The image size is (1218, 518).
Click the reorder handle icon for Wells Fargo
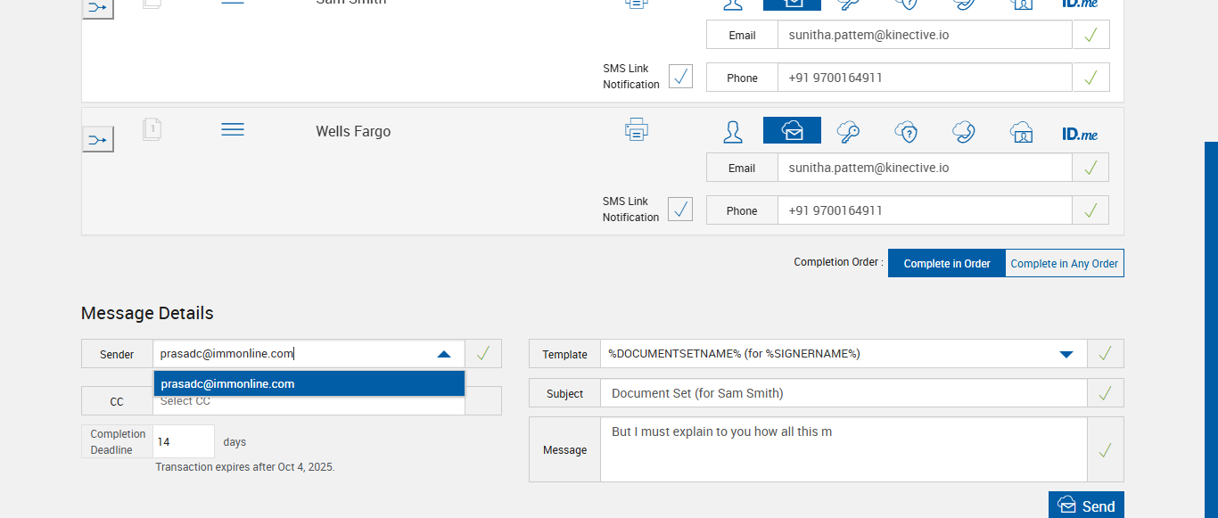click(233, 130)
